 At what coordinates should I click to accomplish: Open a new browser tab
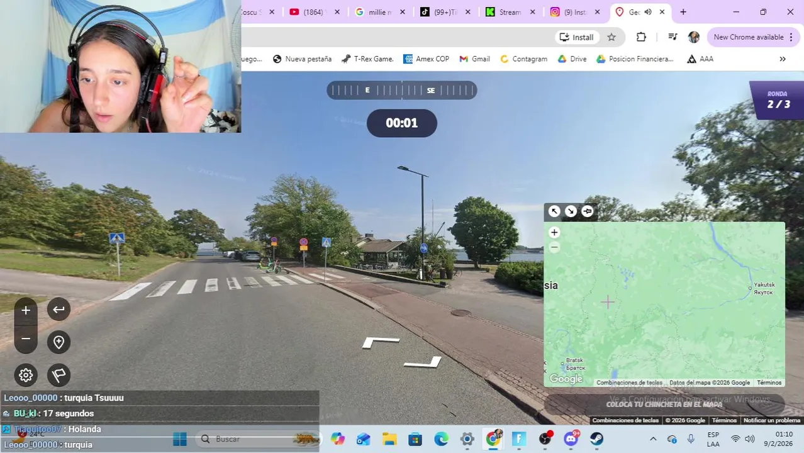683,12
